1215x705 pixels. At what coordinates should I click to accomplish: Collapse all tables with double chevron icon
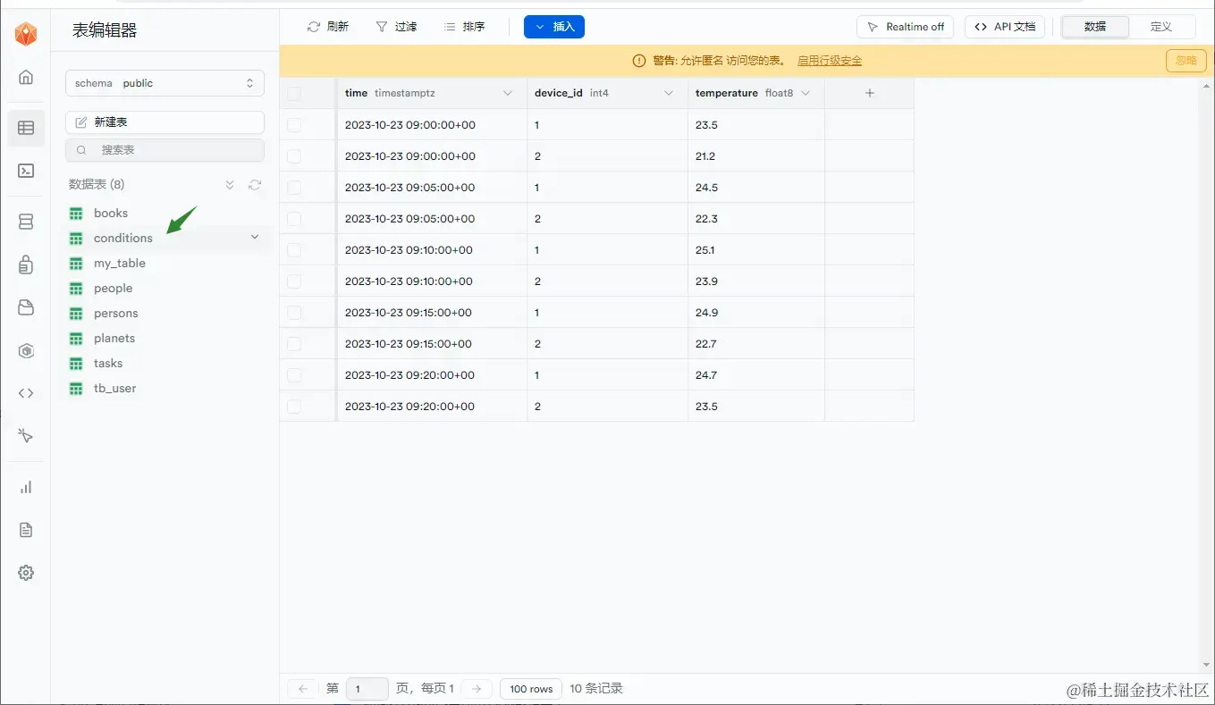[230, 185]
